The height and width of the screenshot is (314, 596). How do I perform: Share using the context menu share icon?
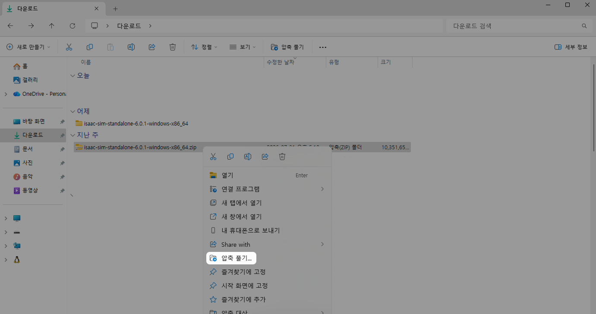[x=265, y=157]
